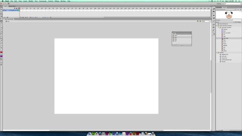Click the purple fill color swatch
242x136 pixels.
click(x=2, y=56)
